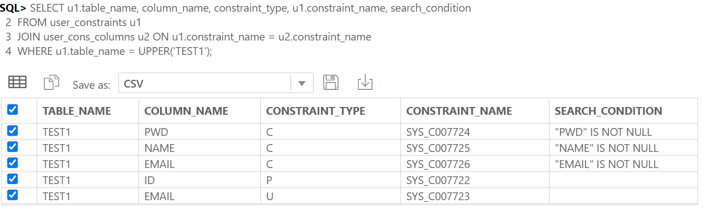This screenshot has height=214, width=703.
Task: Click the CONSTRAINT_NAME column header
Action: tap(459, 111)
